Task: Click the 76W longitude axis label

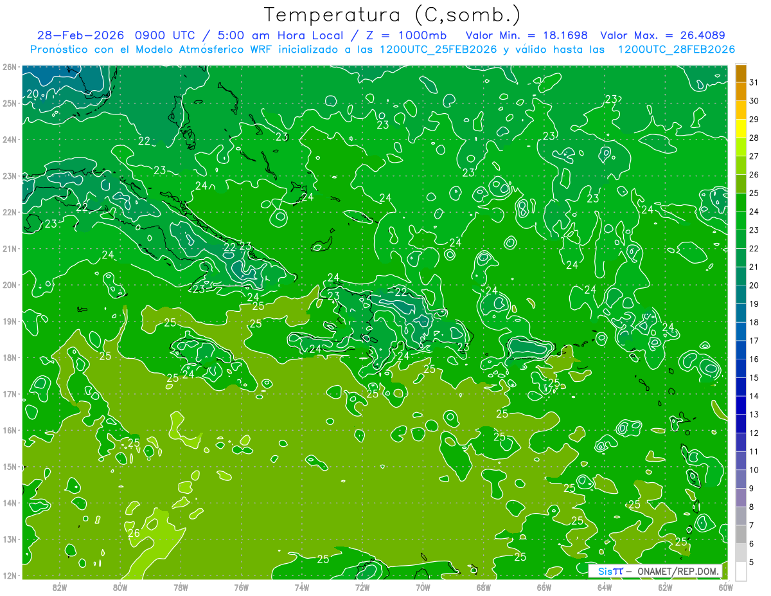Action: 241,587
